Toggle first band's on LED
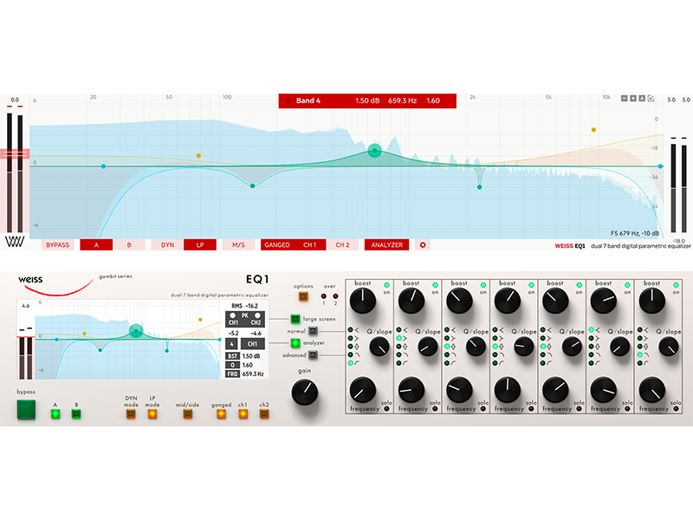The width and height of the screenshot is (693, 520). (x=387, y=284)
